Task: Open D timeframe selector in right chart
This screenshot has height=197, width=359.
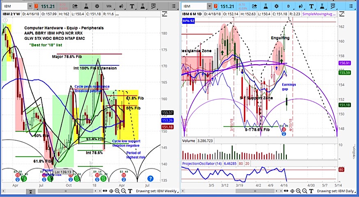Action: tap(288, 6)
